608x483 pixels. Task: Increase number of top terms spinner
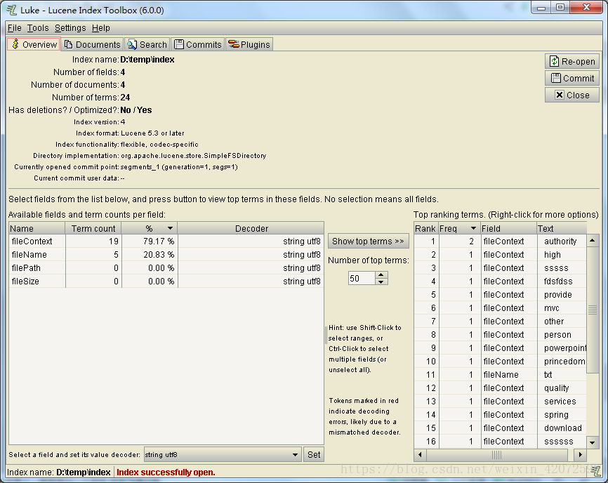click(x=381, y=274)
